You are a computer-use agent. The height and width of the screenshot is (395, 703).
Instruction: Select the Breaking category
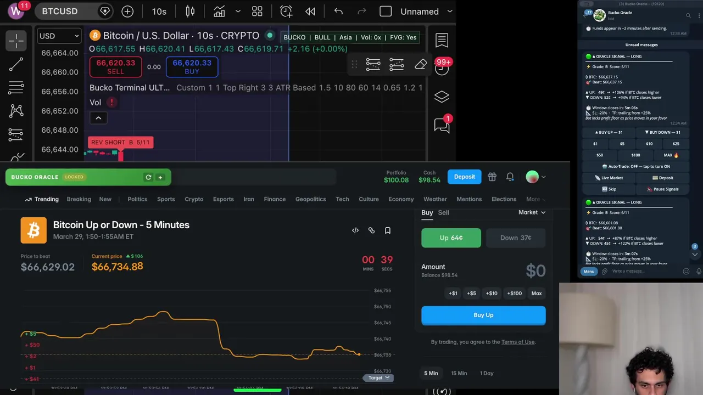(x=79, y=199)
